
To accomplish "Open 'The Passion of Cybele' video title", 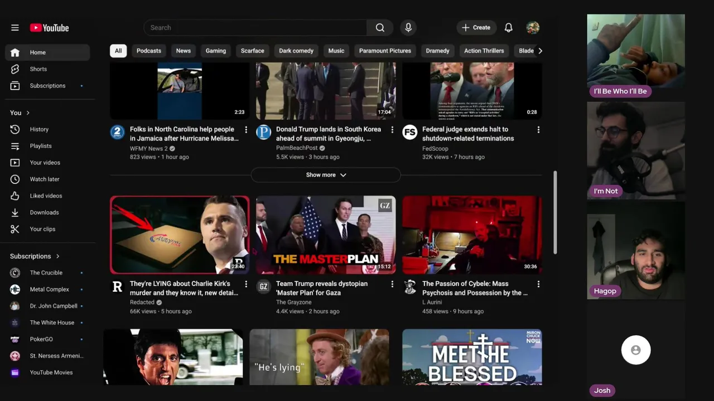I will tap(475, 288).
